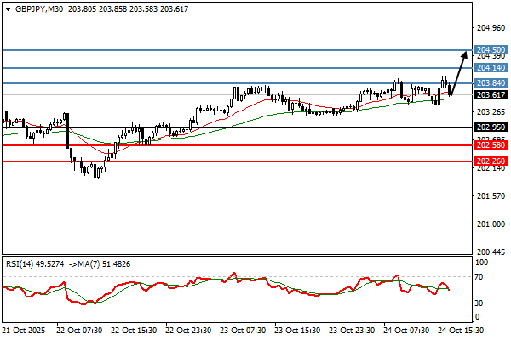The width and height of the screenshot is (511, 340).
Task: Click the 203.617 current price tag
Action: click(x=491, y=95)
